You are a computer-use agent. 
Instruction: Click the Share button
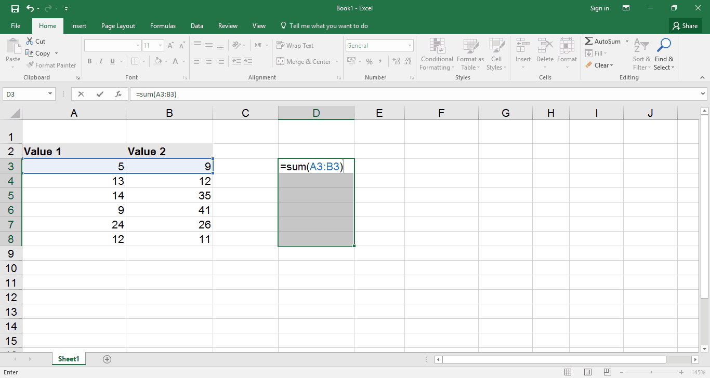point(685,26)
